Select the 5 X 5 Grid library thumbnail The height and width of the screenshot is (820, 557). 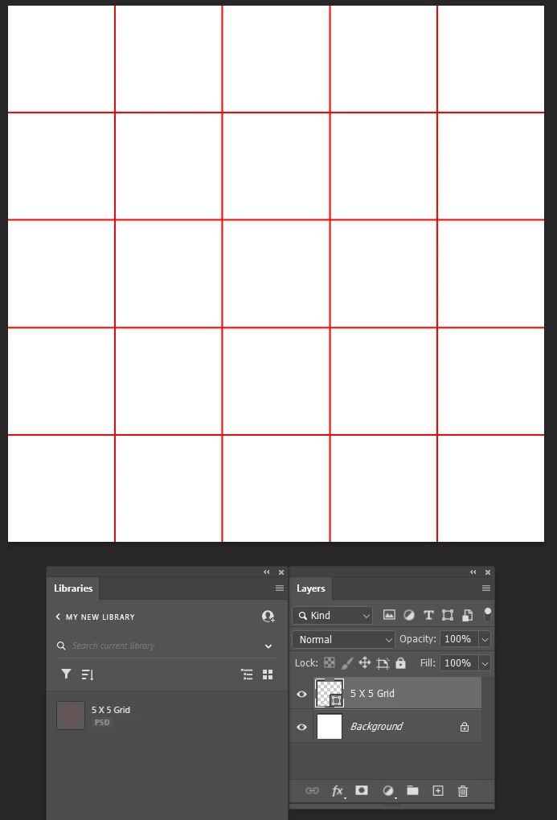71,715
